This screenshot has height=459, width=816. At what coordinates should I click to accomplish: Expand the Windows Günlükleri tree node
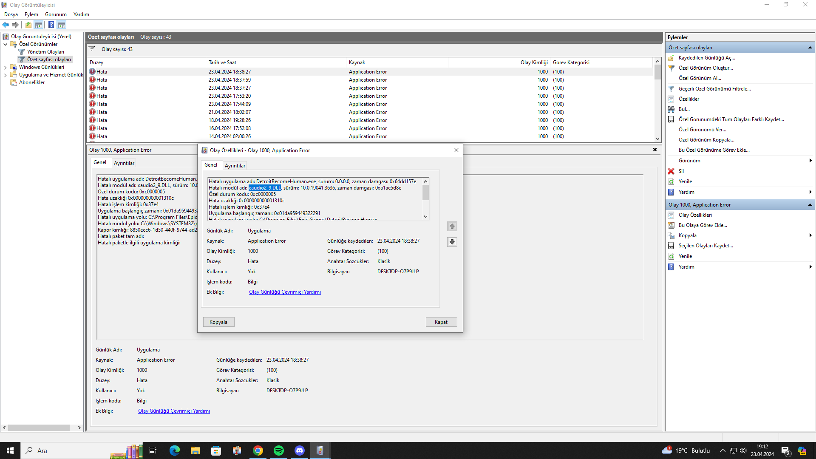click(5, 67)
